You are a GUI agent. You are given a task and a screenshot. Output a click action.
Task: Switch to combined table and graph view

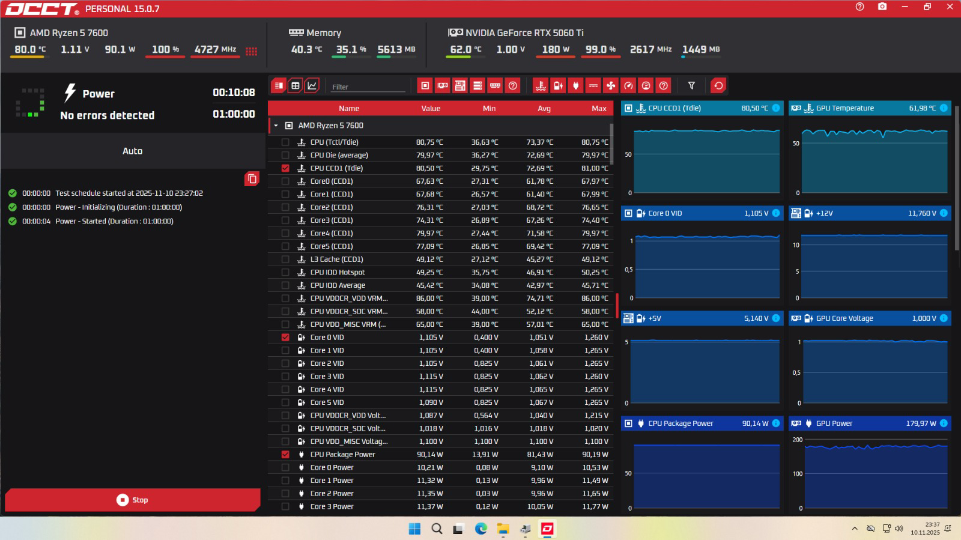[x=278, y=86]
